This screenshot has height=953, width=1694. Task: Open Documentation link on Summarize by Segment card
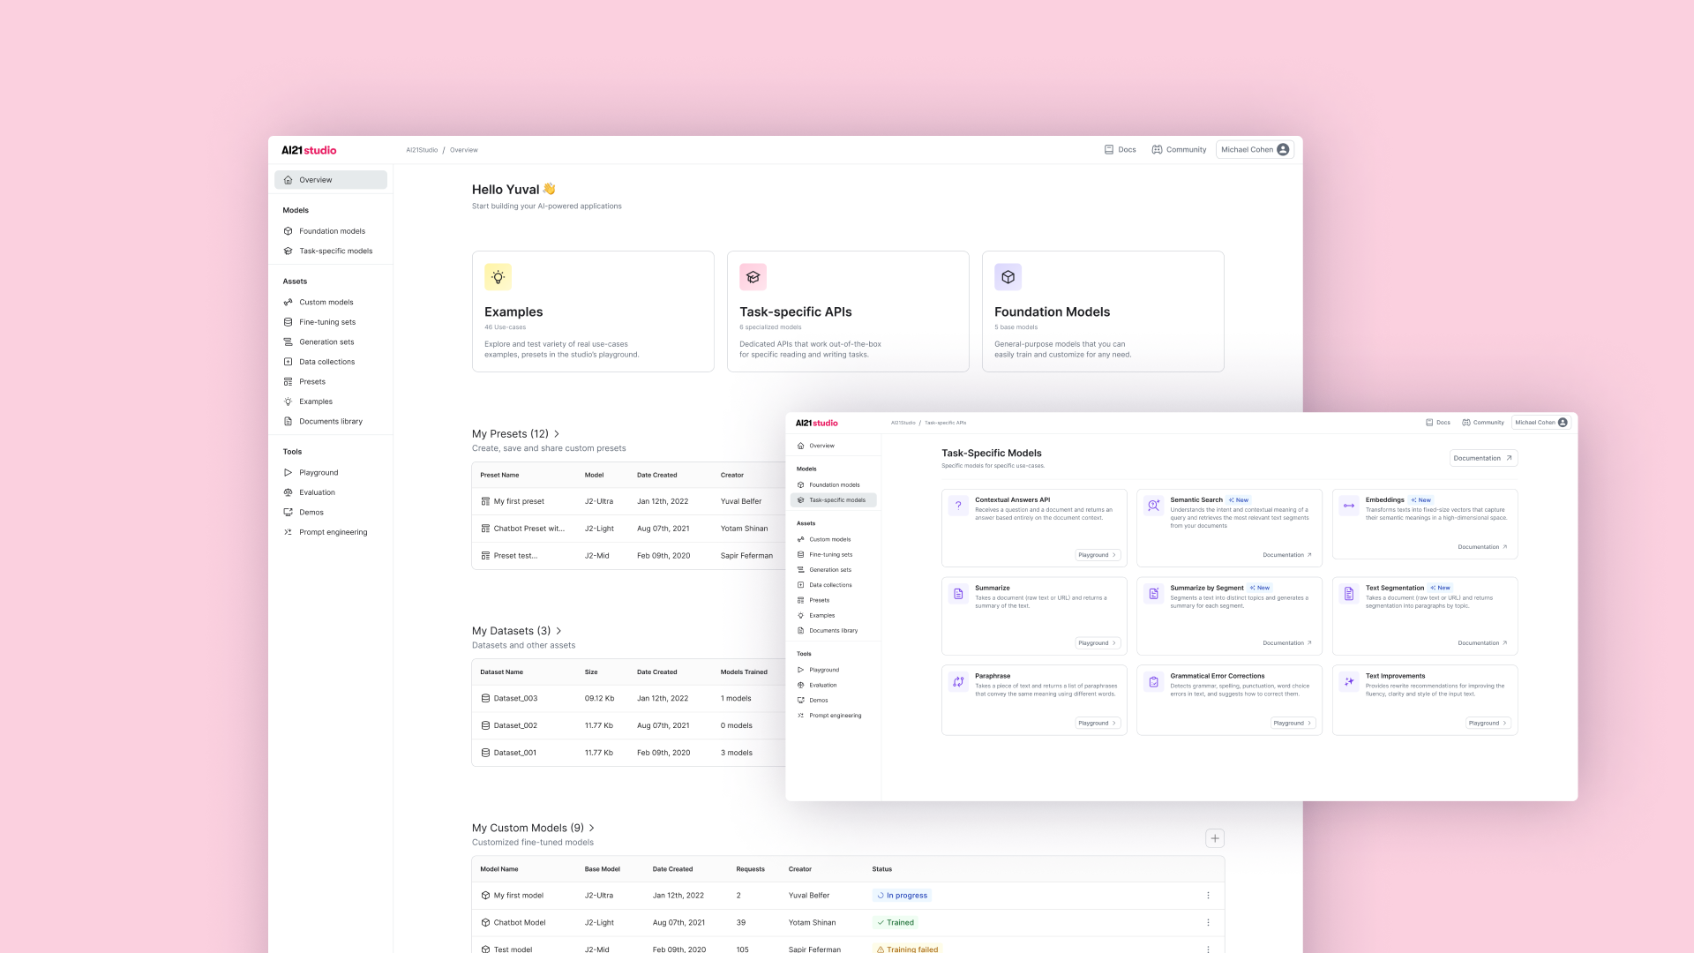(x=1287, y=643)
